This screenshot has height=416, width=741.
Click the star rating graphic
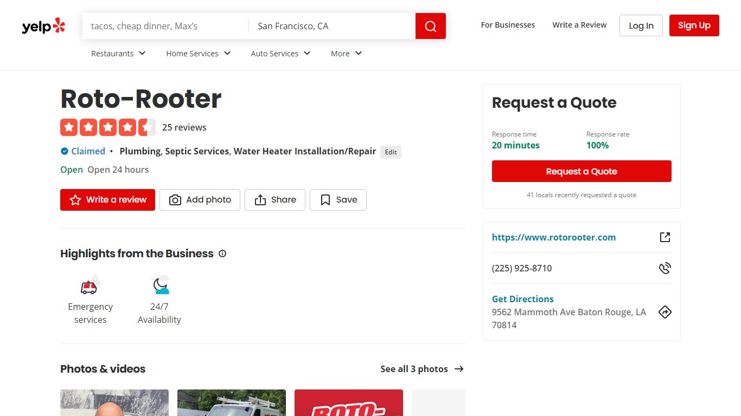(x=108, y=127)
